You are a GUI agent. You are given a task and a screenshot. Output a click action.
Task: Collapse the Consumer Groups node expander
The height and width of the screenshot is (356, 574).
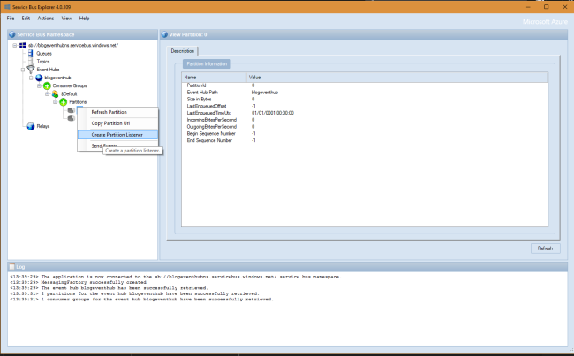click(39, 85)
